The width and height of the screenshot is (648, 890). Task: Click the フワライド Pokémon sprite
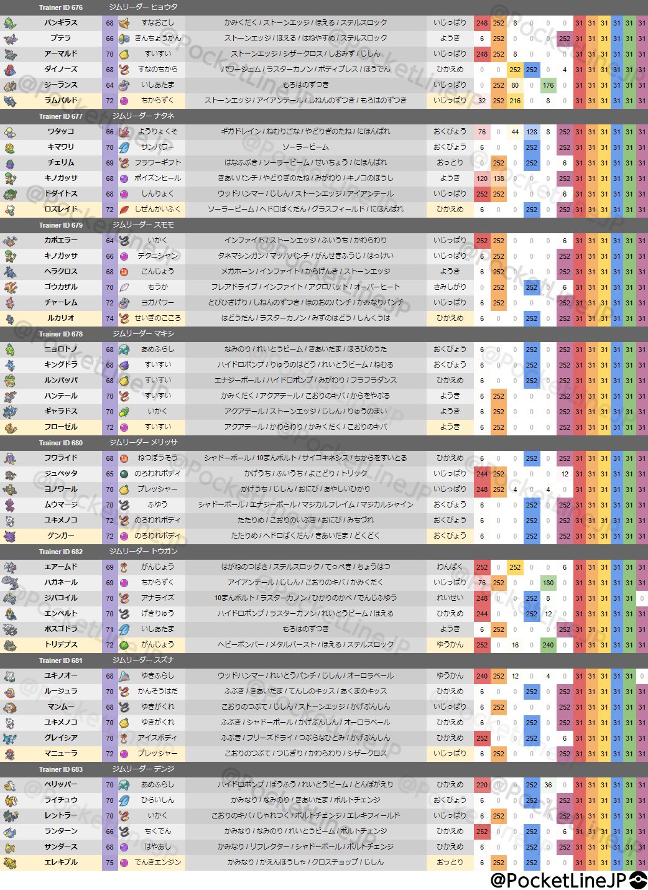pyautogui.click(x=10, y=458)
